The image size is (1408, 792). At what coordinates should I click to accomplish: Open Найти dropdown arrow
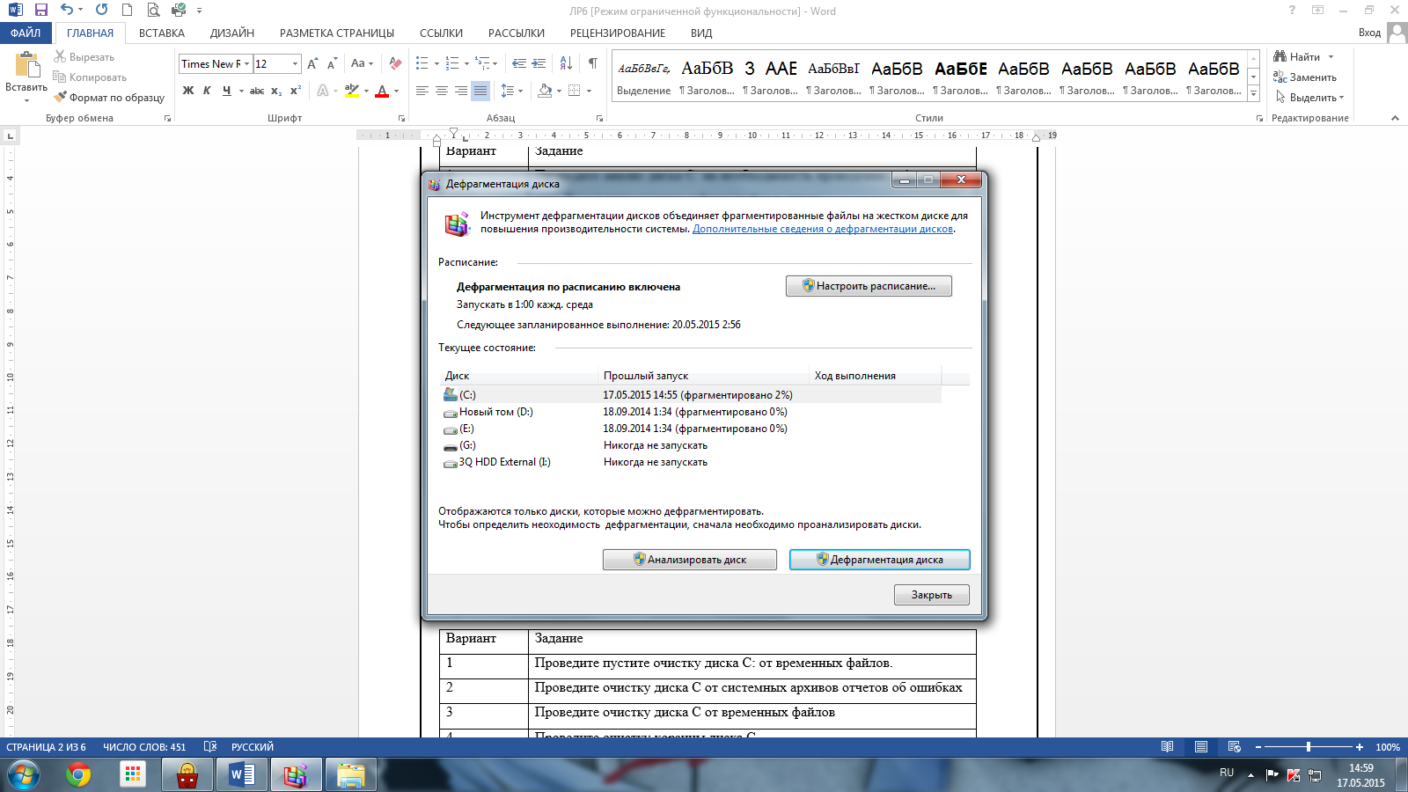1331,57
